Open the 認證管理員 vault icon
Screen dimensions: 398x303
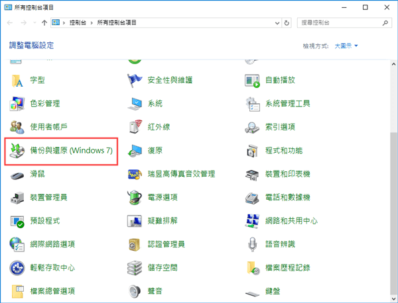(x=135, y=245)
